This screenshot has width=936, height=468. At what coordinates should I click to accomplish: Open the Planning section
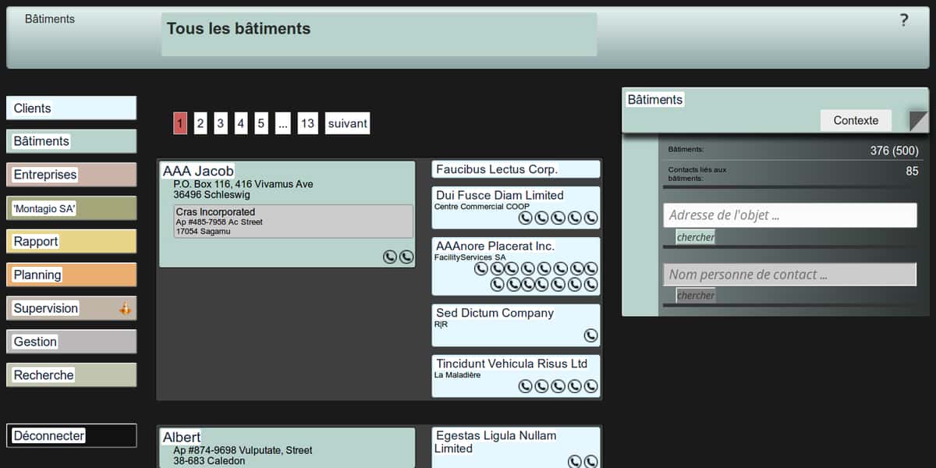(x=71, y=275)
